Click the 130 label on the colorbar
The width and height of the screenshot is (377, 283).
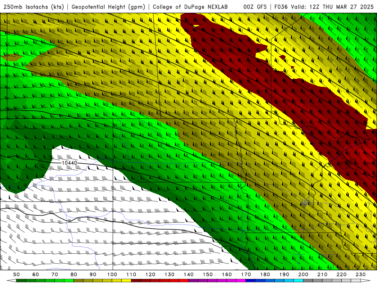click(170, 275)
